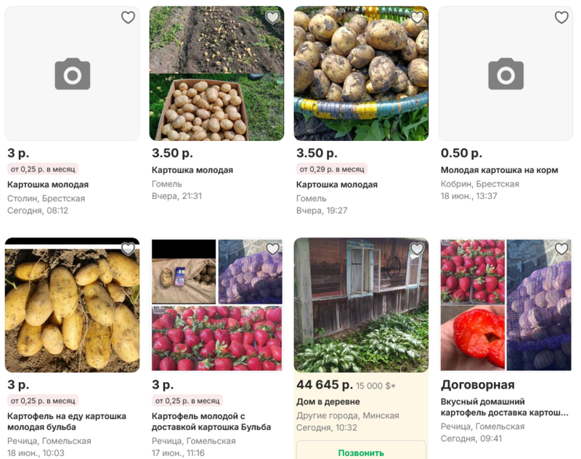581x459 pixels.
Task: Open village house photo thumbnail
Action: pyautogui.click(x=361, y=305)
